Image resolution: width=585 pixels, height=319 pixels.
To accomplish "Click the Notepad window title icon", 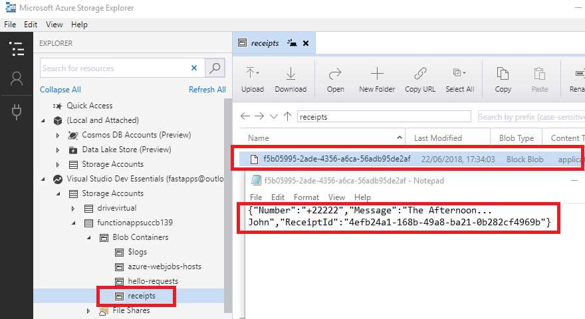I will 256,181.
